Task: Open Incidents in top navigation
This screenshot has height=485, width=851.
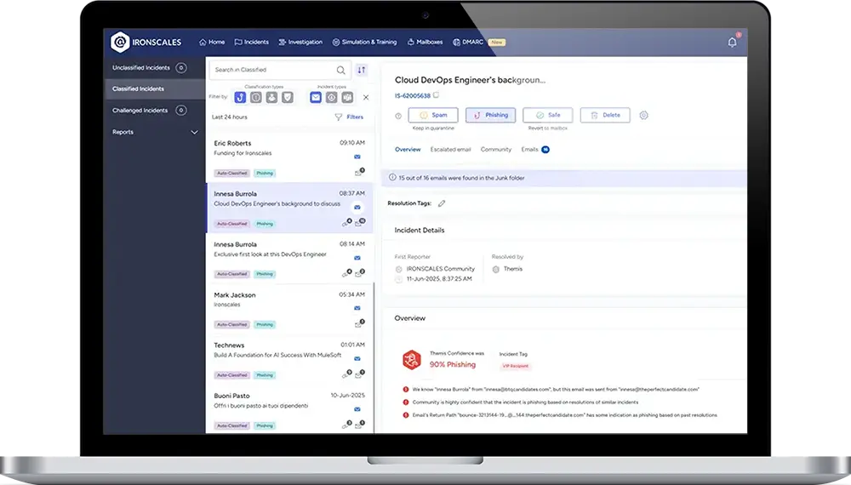Action: click(251, 43)
